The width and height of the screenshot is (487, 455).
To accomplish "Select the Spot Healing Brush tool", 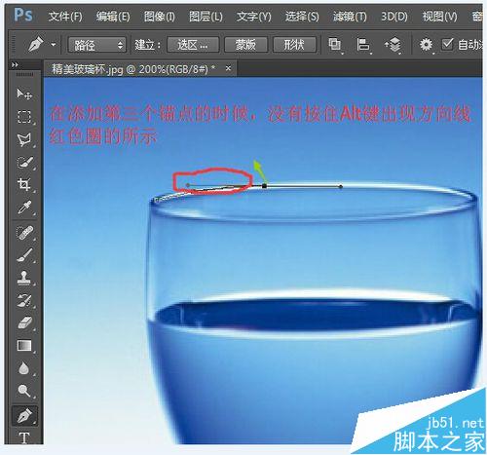I will point(24,233).
